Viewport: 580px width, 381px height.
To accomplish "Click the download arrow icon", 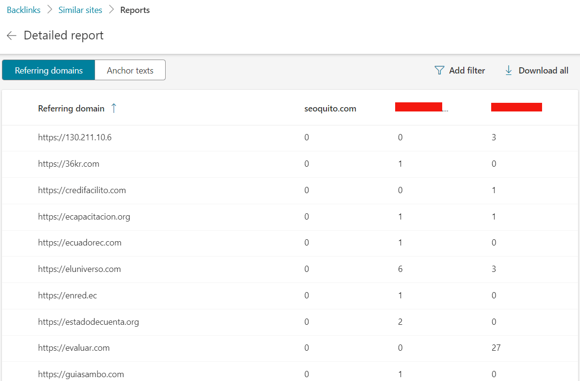I will click(508, 71).
